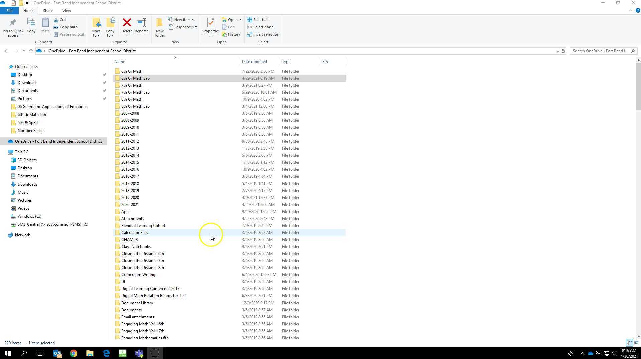Refresh the current folder view
Image resolution: width=641 pixels, height=359 pixels.
563,51
